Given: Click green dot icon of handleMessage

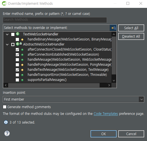Looking at the screenshot, I should [22, 60].
